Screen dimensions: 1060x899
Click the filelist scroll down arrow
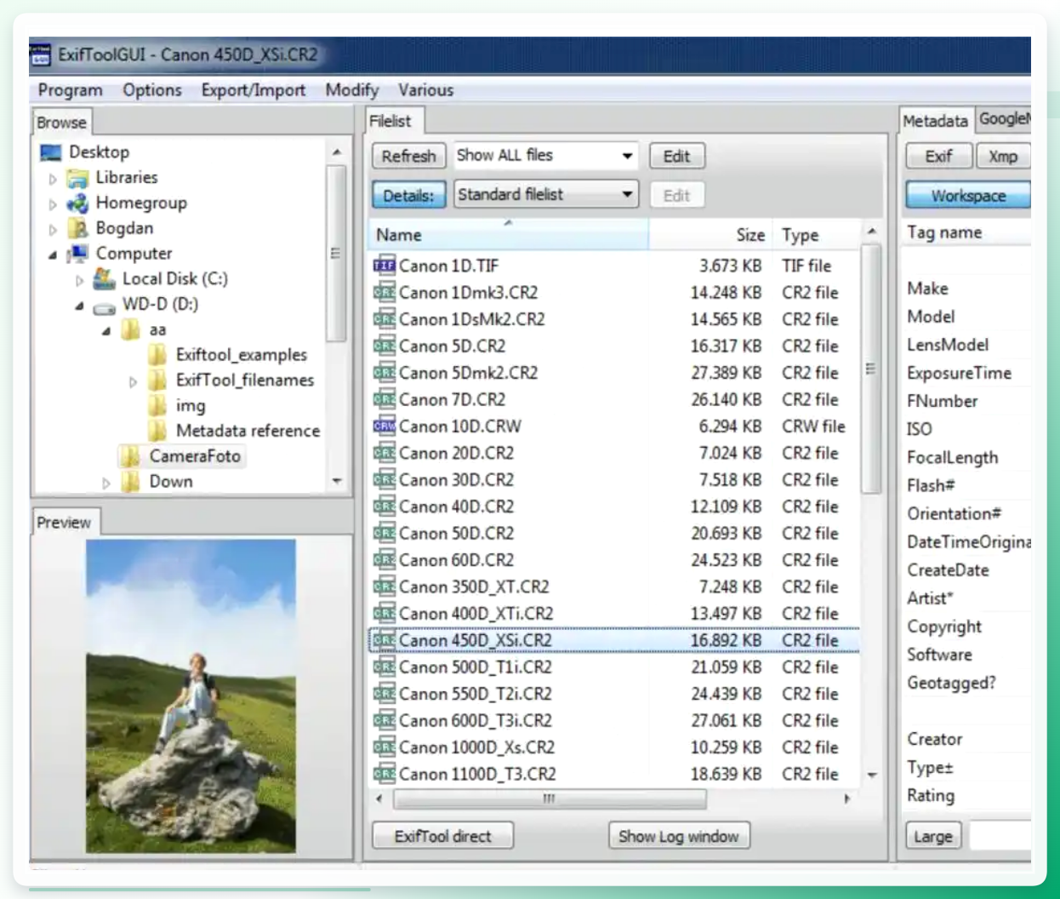point(871,775)
